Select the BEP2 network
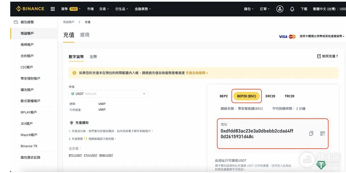This screenshot has width=346, height=173. pyautogui.click(x=224, y=96)
